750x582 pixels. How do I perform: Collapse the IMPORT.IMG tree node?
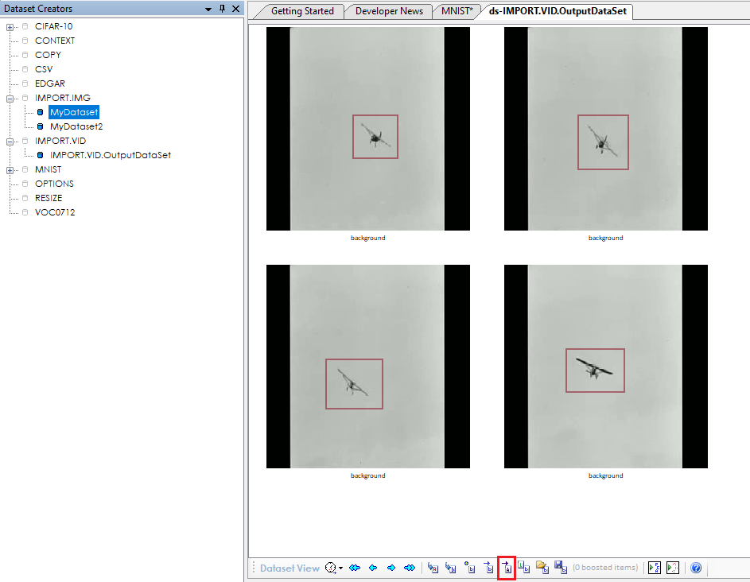click(10, 99)
